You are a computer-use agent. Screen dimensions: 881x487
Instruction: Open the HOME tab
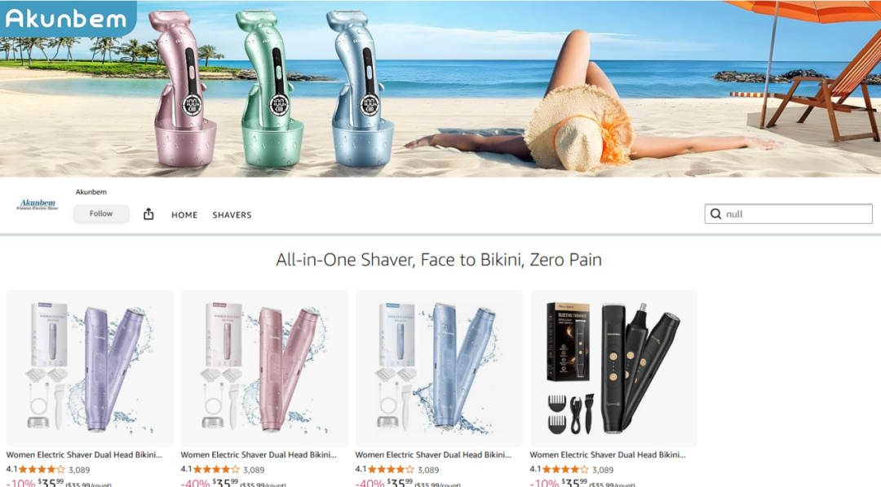coord(184,215)
